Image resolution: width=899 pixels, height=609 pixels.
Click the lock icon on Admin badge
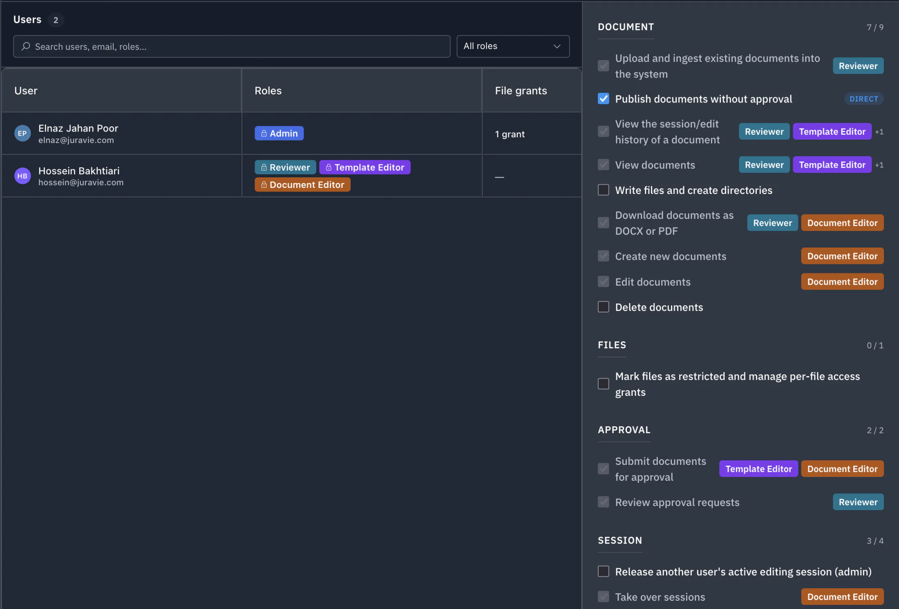pos(264,133)
